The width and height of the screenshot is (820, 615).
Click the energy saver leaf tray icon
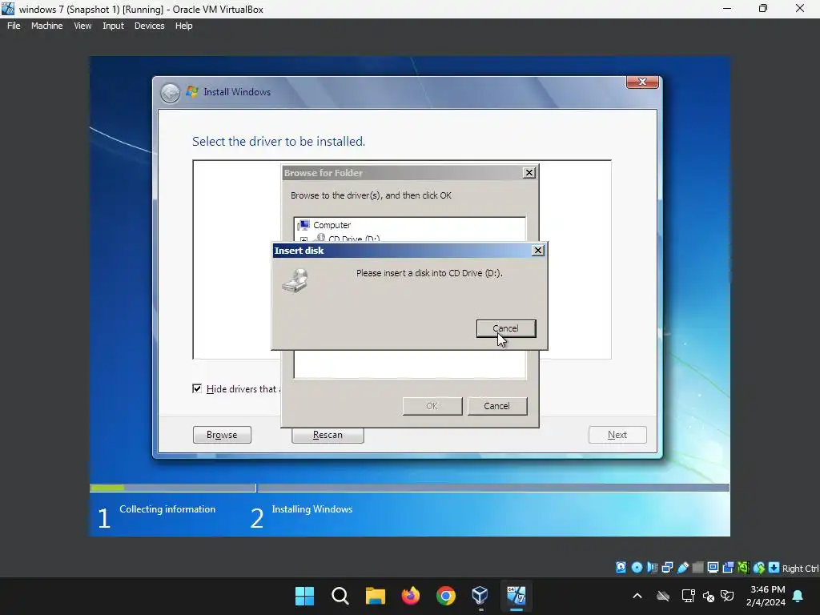click(x=727, y=596)
